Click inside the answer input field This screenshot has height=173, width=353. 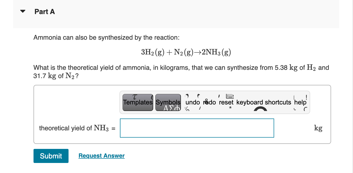coord(197,128)
